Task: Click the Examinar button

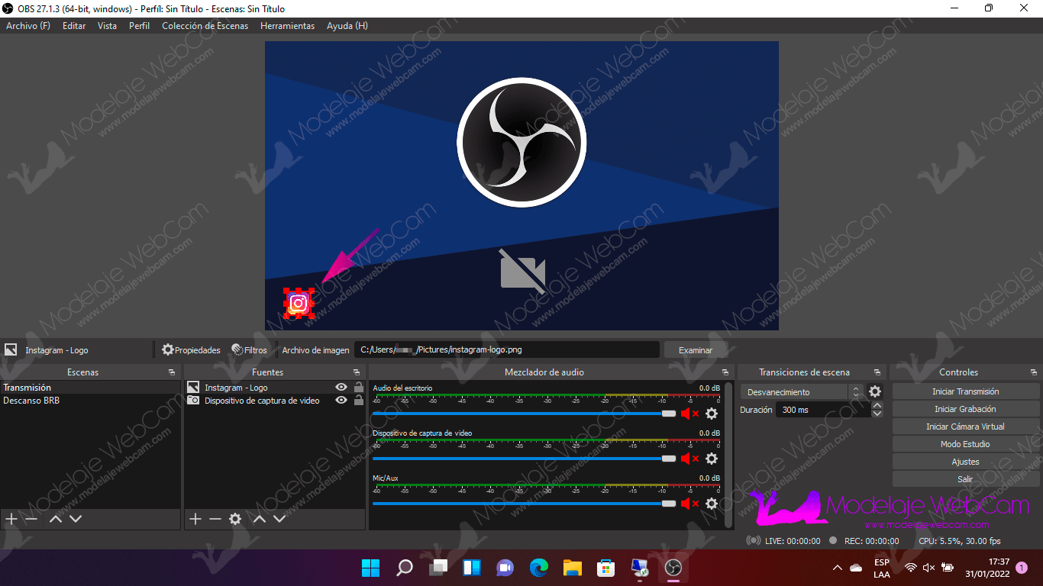Action: click(695, 350)
